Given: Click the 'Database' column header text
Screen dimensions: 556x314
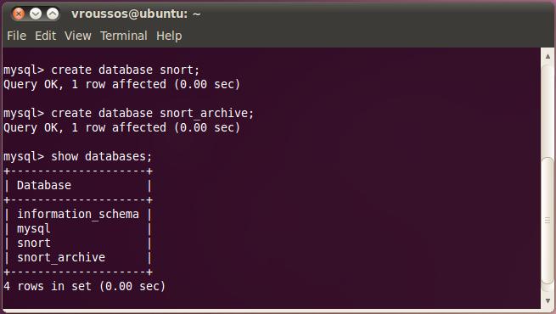Looking at the screenshot, I should (x=44, y=185).
